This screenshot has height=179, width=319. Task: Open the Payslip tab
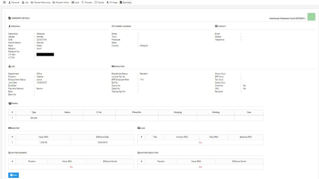click(99, 2)
